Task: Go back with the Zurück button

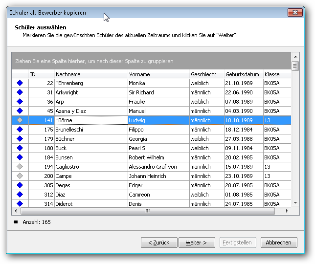Action: (159, 242)
